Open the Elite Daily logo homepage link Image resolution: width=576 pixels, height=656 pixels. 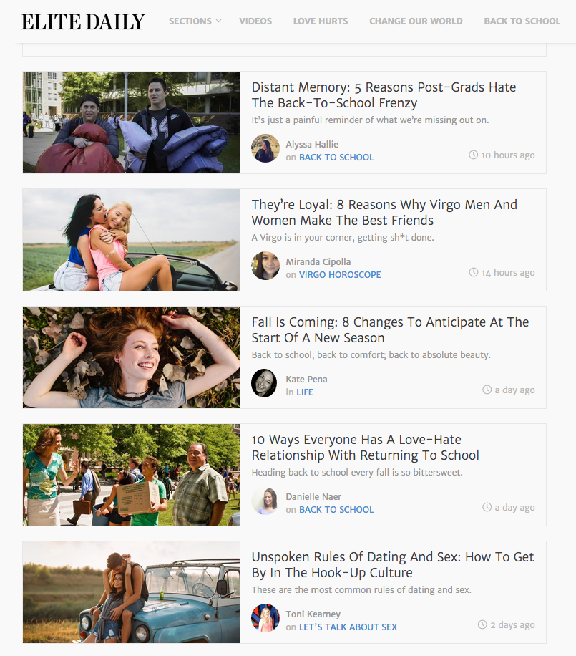coord(83,21)
